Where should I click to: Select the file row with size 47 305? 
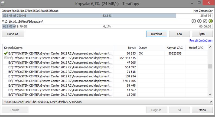105,62
